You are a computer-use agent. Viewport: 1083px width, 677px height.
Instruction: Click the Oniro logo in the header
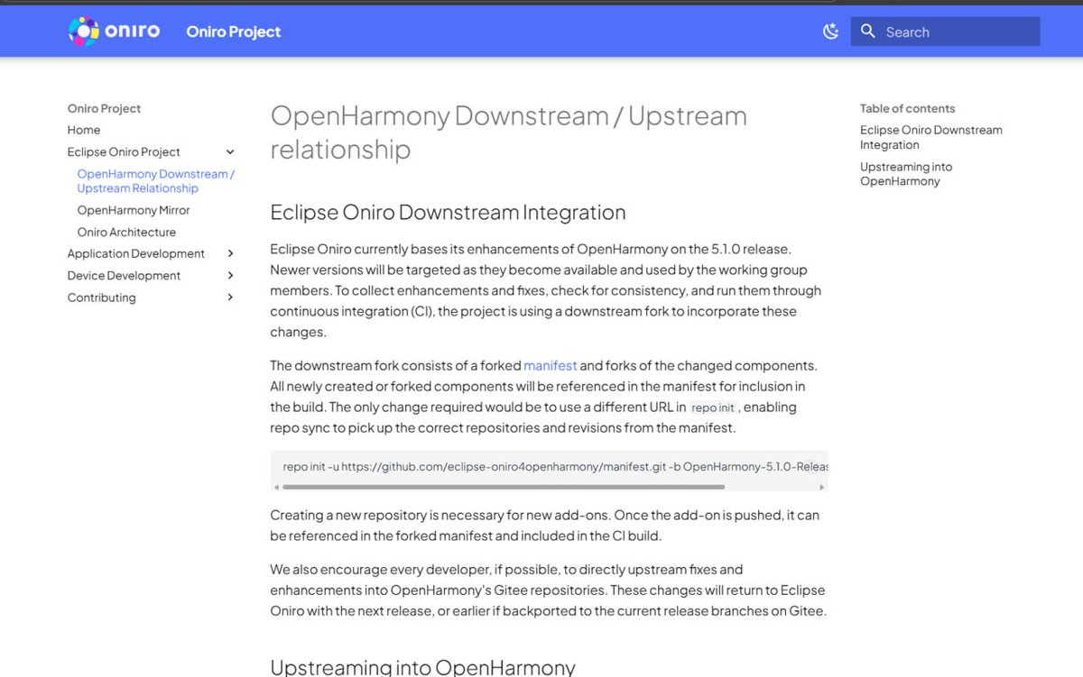pyautogui.click(x=115, y=32)
